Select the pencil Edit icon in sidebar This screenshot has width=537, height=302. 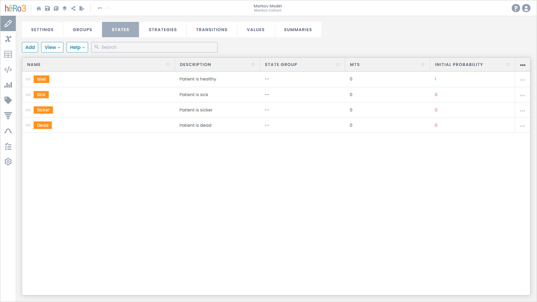coord(8,24)
